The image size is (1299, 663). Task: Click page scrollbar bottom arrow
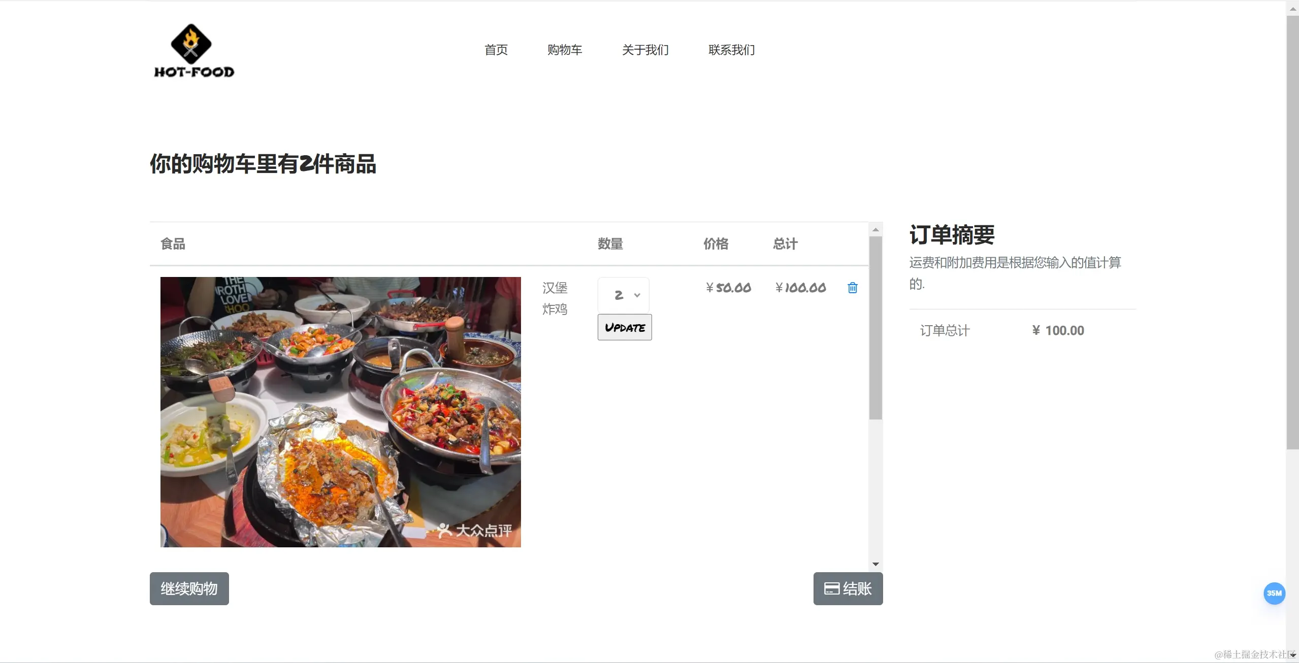(x=1292, y=655)
